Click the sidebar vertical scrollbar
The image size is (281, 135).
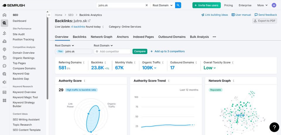pyautogui.click(x=47, y=57)
